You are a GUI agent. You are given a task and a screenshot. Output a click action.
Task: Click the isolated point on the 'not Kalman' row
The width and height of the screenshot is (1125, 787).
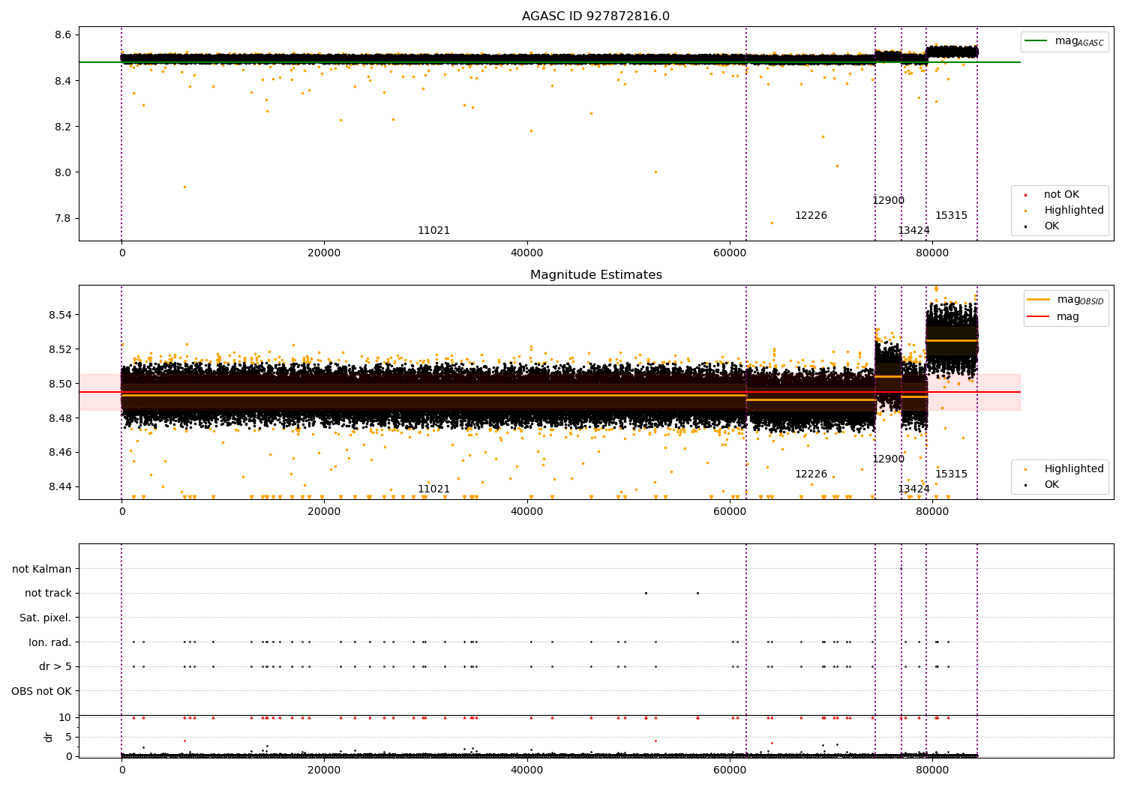[901, 569]
